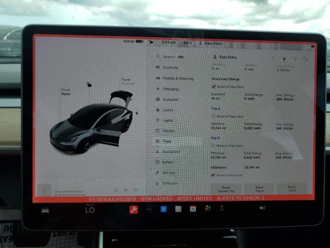Tap GTW LOCKED in red status banner

point(157,199)
